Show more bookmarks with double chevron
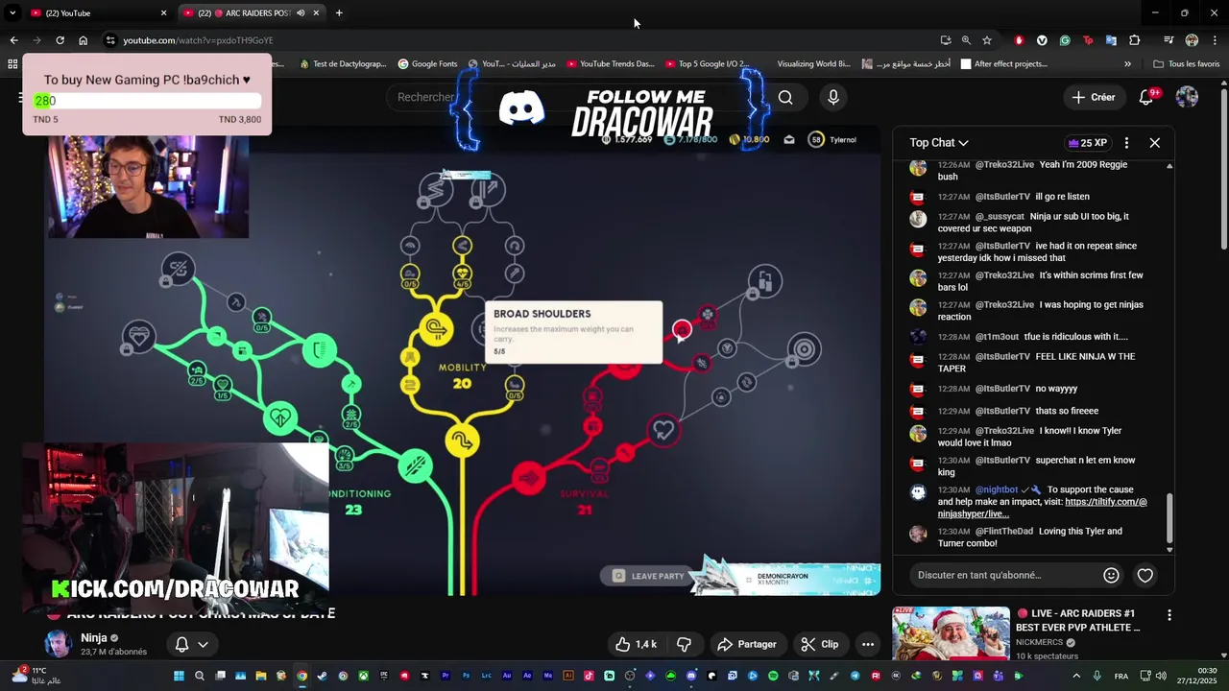The height and width of the screenshot is (691, 1229). (1127, 64)
